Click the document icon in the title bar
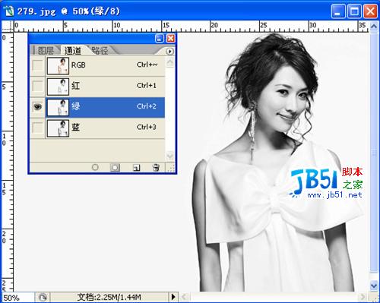Viewport: 380px width, 303px height. 8,11
